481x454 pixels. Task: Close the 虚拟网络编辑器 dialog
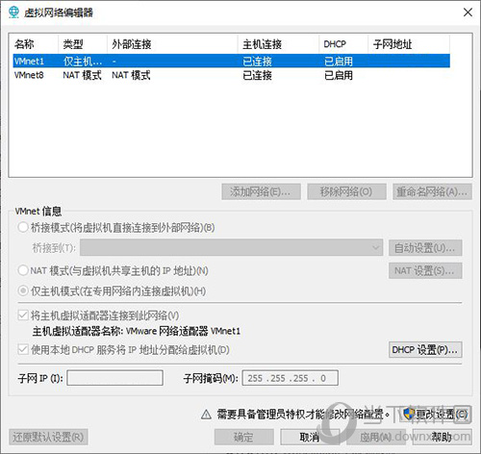click(x=468, y=13)
